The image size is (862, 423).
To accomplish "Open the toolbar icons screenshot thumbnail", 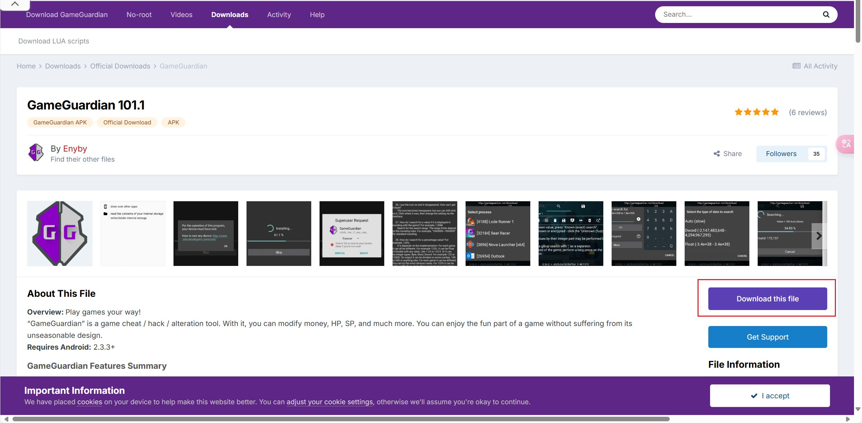I will 571,234.
